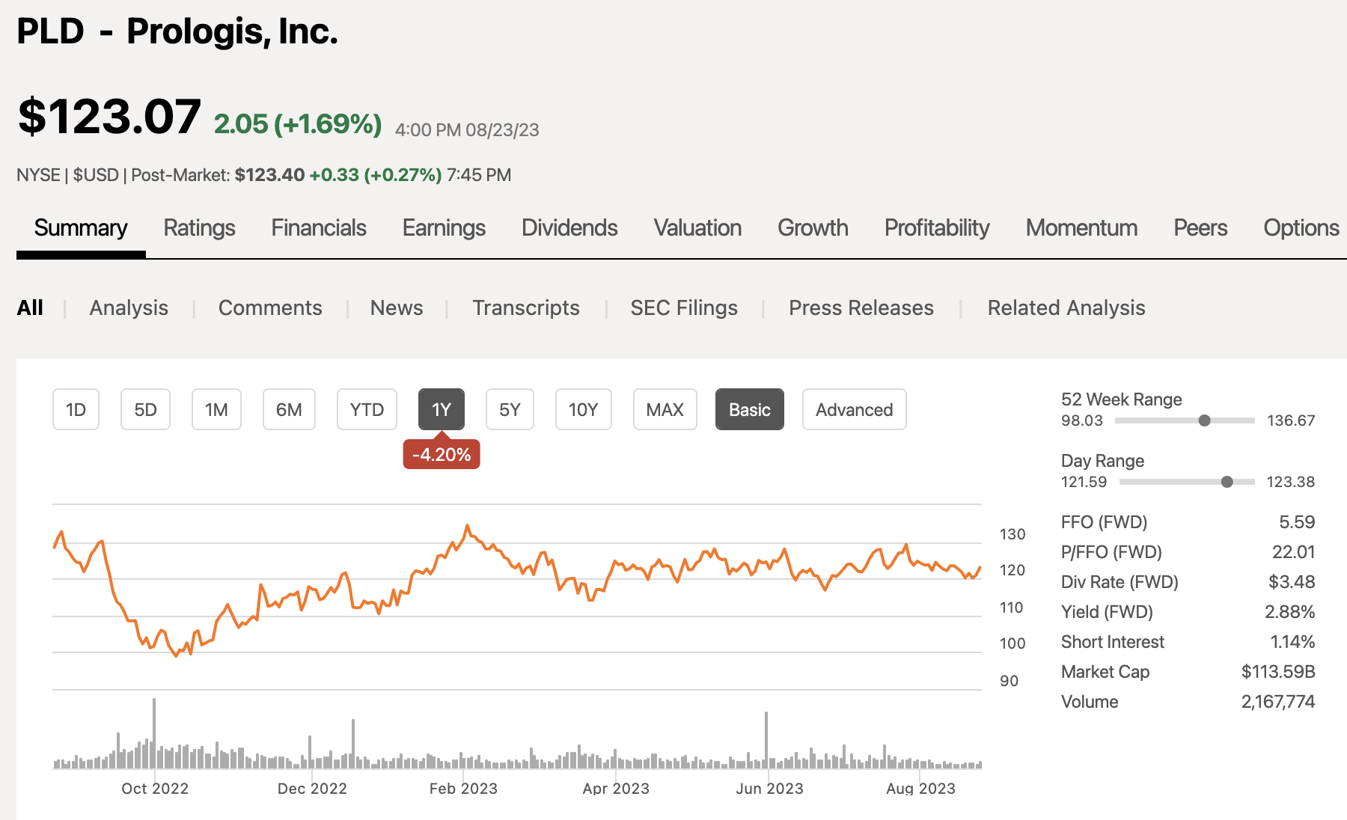Choose the 6M chart range

[x=289, y=409]
